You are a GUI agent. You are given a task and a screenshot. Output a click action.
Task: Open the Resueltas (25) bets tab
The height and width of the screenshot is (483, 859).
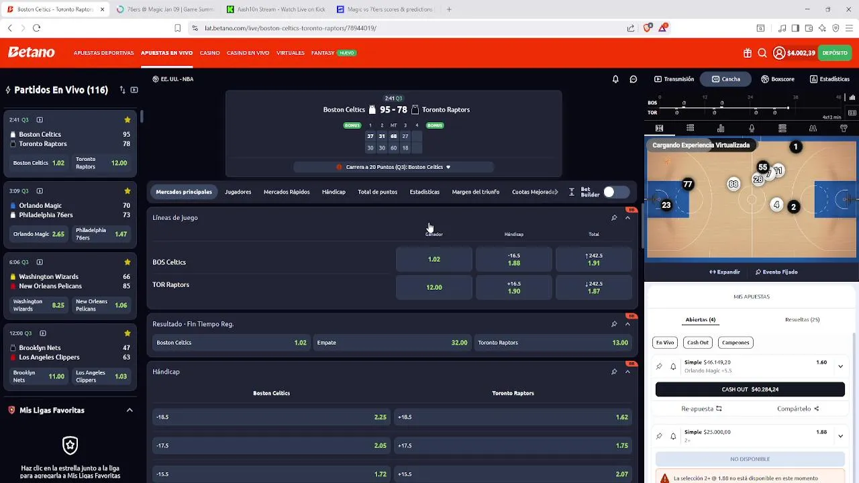point(802,319)
